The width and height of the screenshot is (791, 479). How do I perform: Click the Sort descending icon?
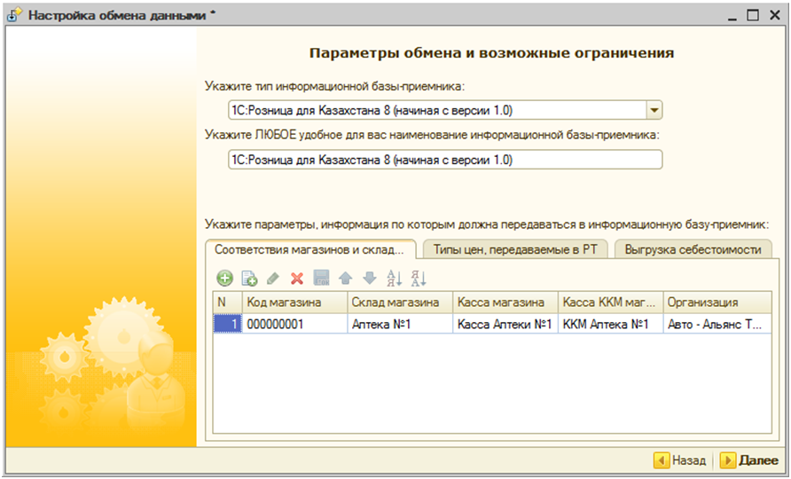[x=419, y=279]
